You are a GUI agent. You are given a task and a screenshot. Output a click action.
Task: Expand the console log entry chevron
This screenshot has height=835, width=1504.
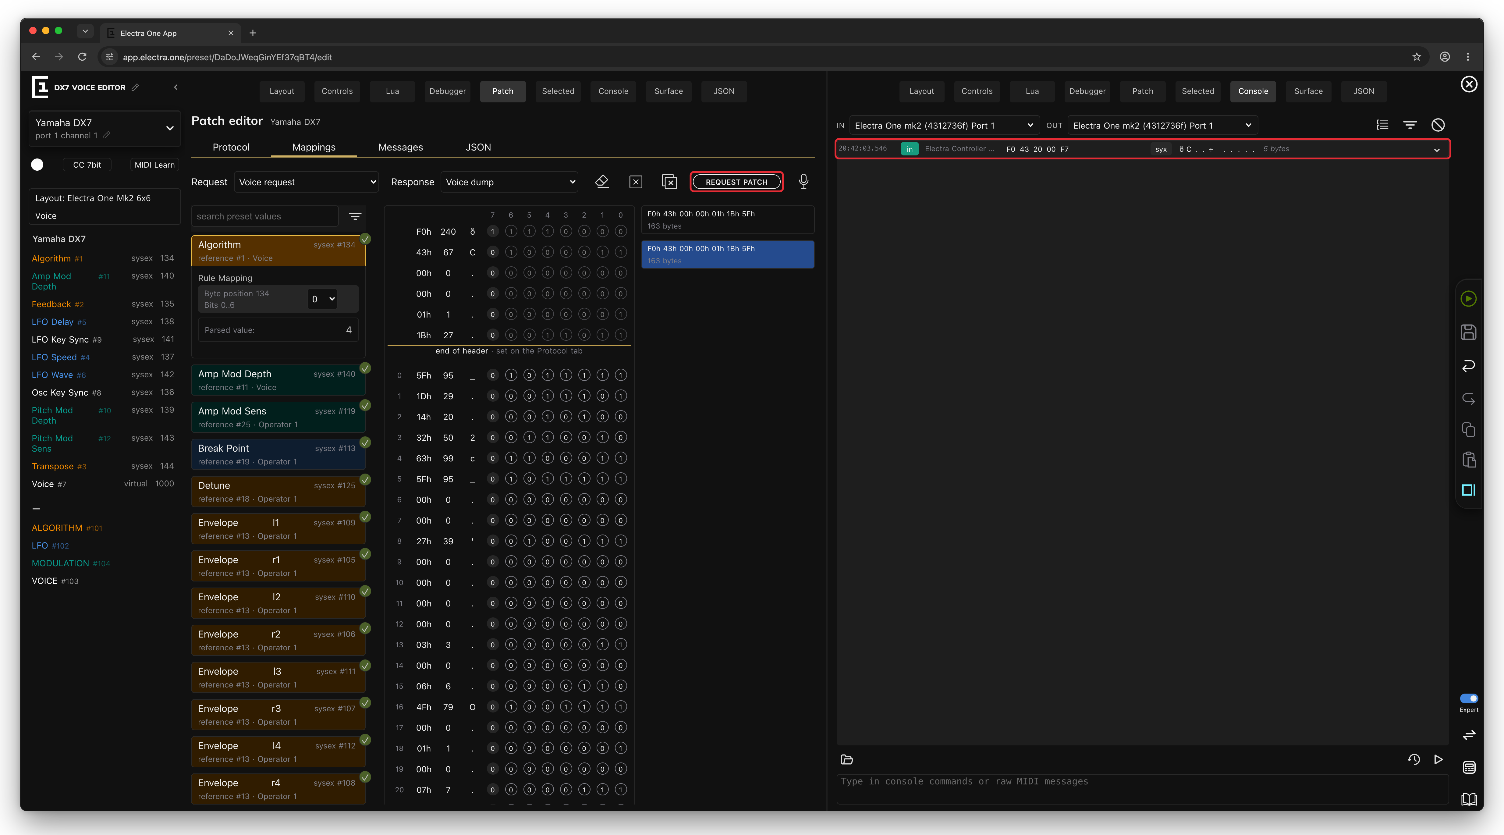tap(1437, 150)
